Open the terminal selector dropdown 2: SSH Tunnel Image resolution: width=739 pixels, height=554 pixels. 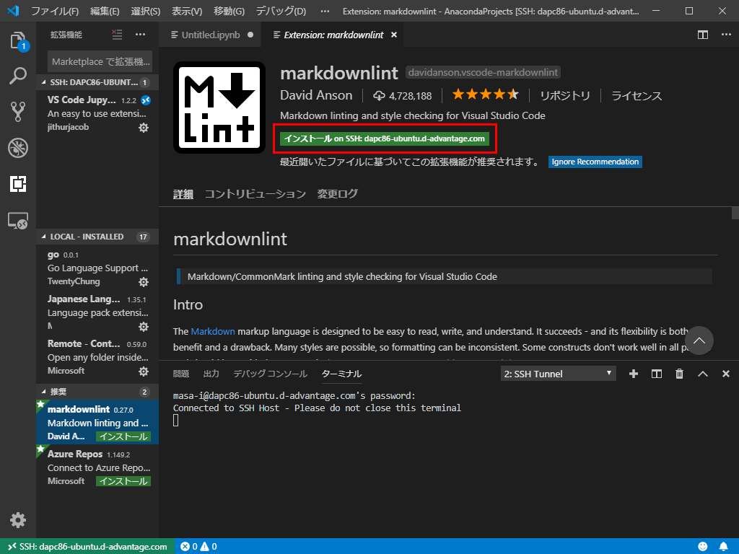tap(559, 374)
